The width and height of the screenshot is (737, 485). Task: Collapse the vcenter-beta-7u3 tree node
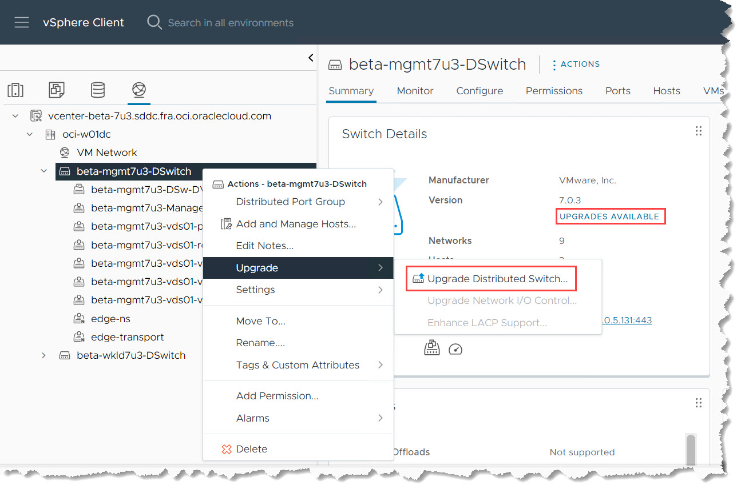click(15, 116)
